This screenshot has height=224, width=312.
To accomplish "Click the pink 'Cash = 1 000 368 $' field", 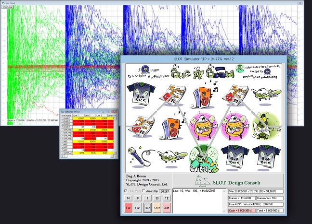I will pos(242,211).
